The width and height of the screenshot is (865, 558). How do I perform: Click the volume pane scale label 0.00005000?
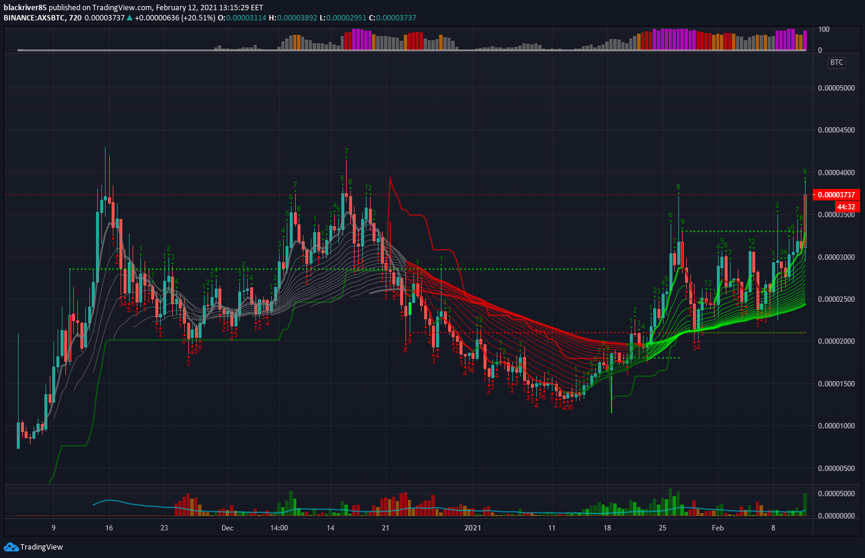click(837, 494)
